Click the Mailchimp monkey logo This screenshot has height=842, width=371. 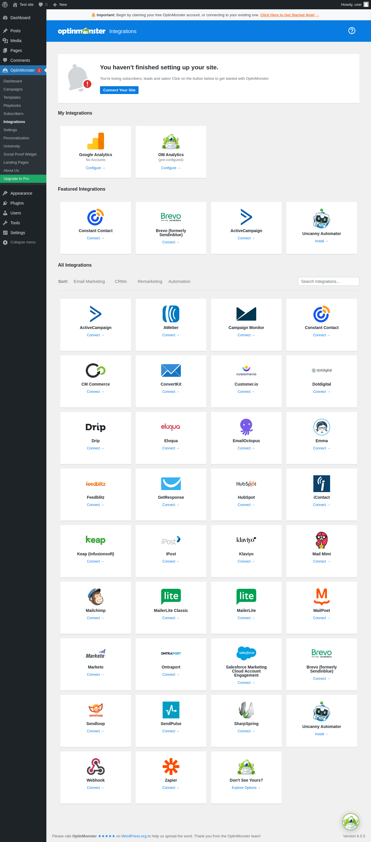(96, 597)
